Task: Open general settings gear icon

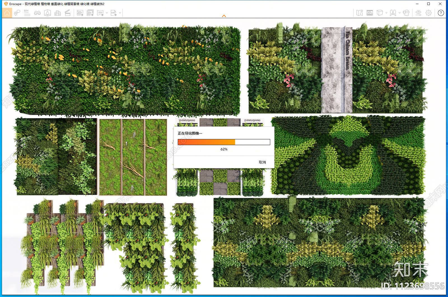Action: (428, 13)
